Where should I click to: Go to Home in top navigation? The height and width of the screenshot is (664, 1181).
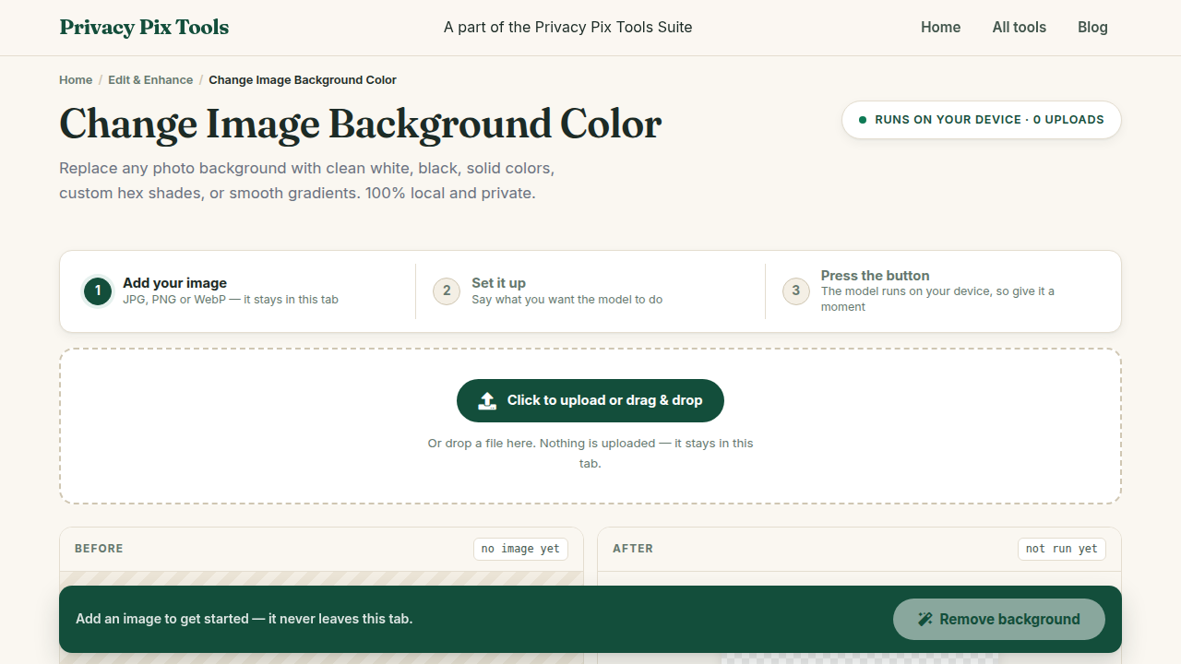[940, 28]
